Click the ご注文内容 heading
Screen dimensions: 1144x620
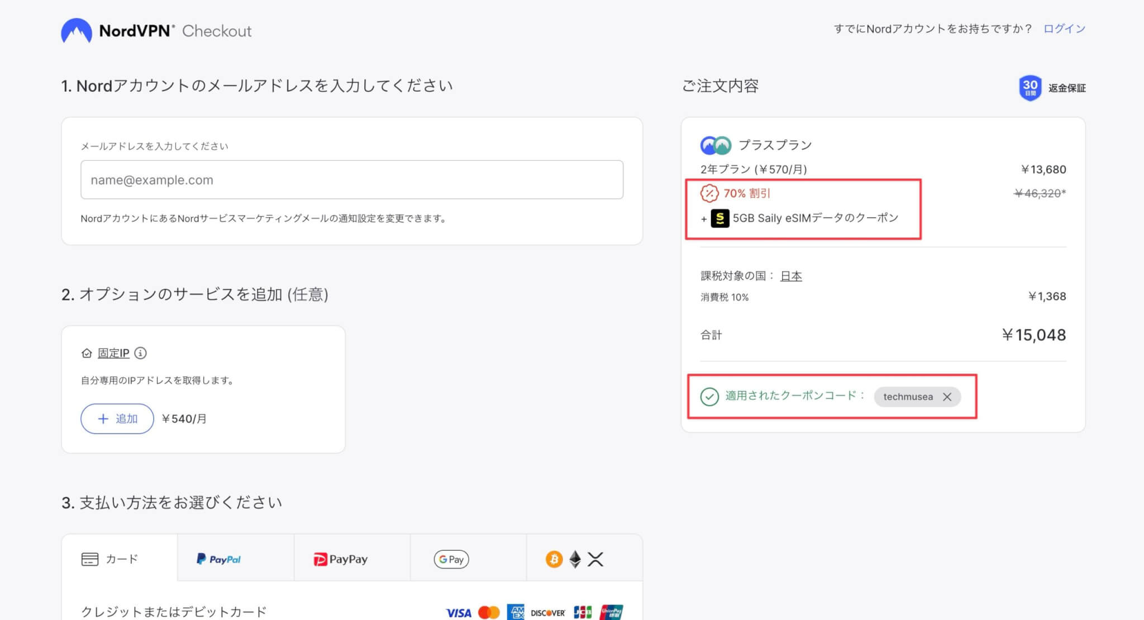coord(720,85)
